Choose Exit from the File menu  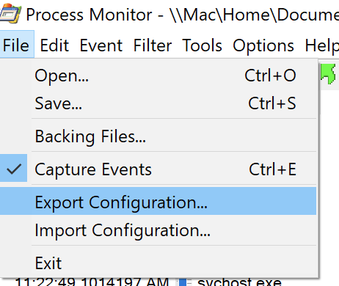click(158, 263)
